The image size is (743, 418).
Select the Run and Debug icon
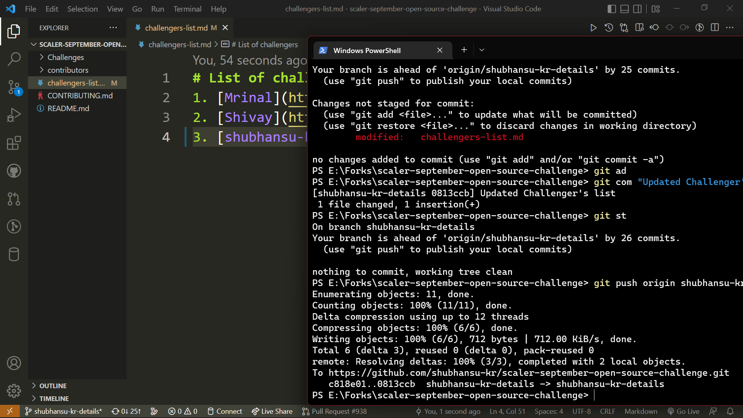(x=14, y=115)
